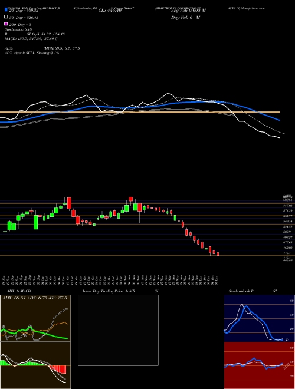Click the MACD values line near the top
The width and height of the screenshot is (295, 389).
(x=31, y=39)
